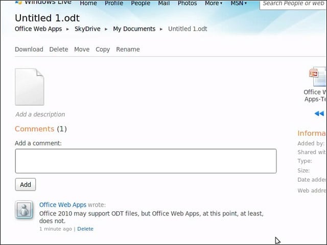The height and width of the screenshot is (245, 327).
Task: Click the blue previous double-arrow icon
Action: click(319, 113)
